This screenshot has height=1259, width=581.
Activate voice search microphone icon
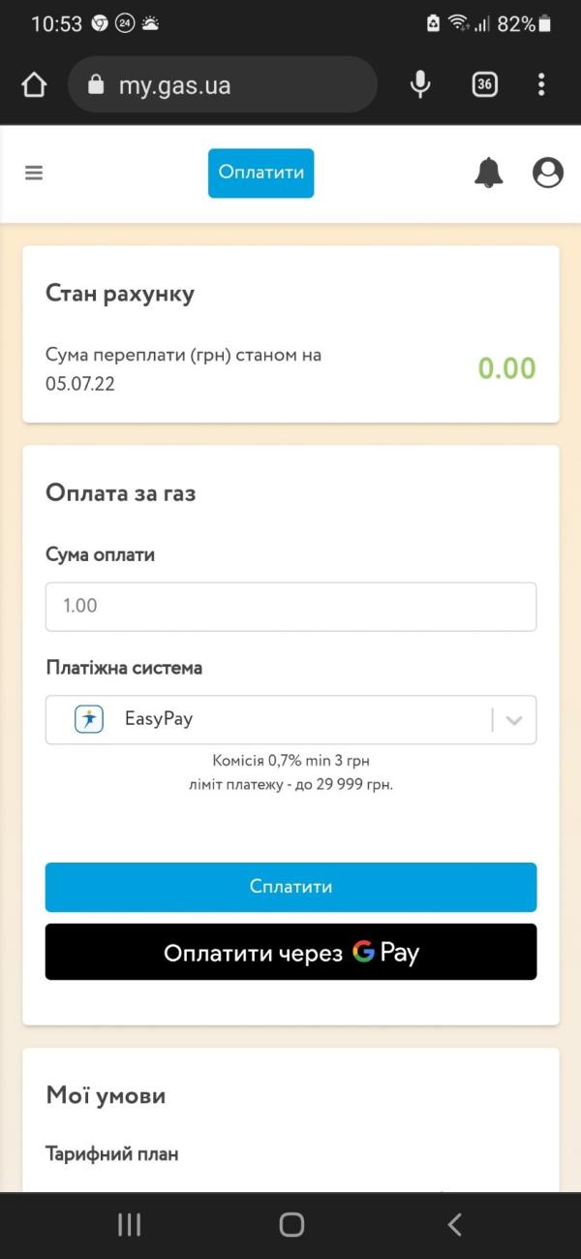[420, 85]
